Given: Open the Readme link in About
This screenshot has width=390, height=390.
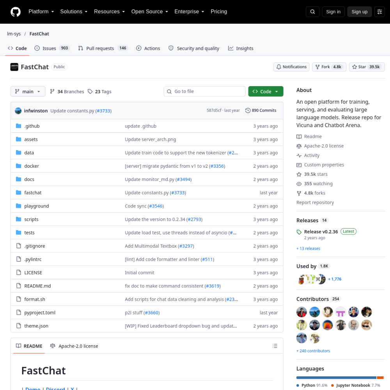Looking at the screenshot, I should coord(309,136).
